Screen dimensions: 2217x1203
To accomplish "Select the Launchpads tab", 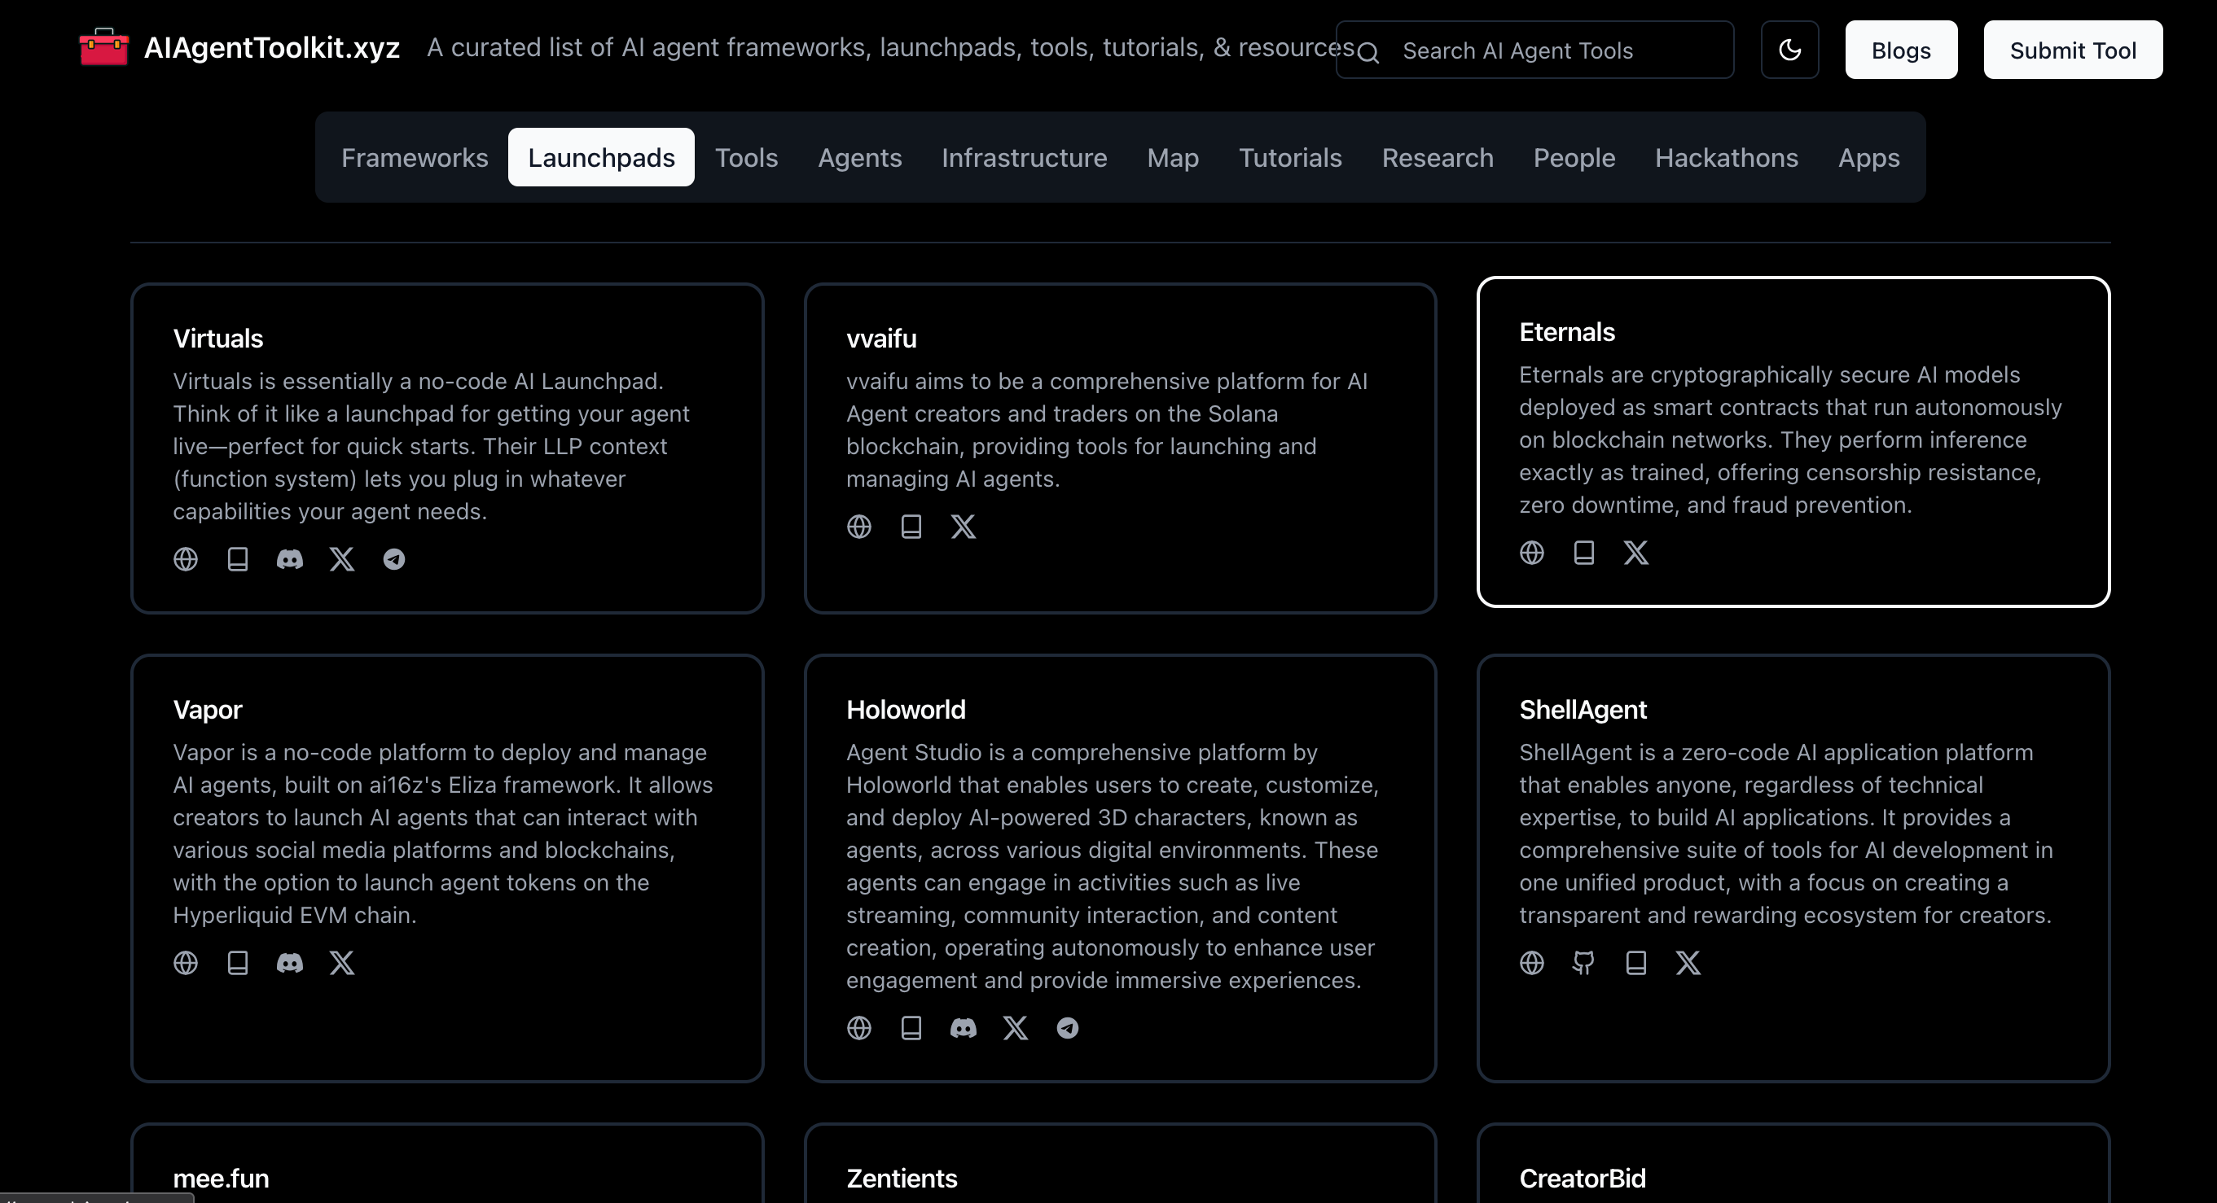I will [x=602, y=157].
